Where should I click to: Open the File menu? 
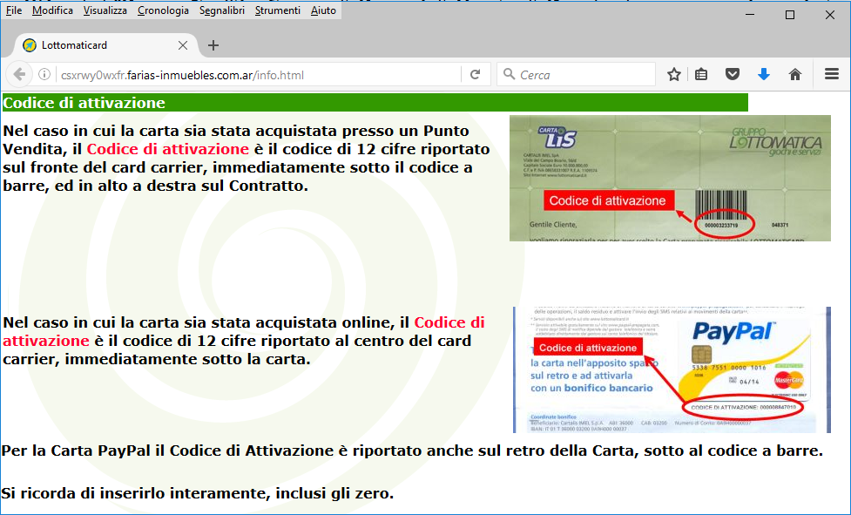(x=14, y=10)
